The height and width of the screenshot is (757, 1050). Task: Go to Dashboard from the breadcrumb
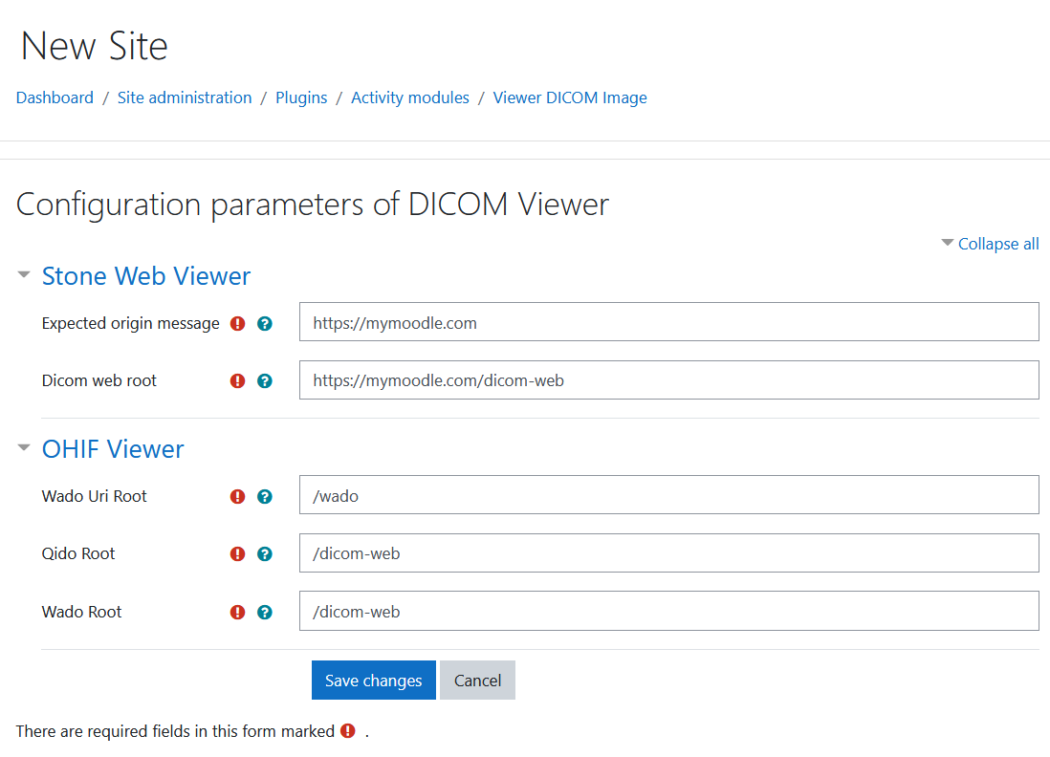coord(55,97)
